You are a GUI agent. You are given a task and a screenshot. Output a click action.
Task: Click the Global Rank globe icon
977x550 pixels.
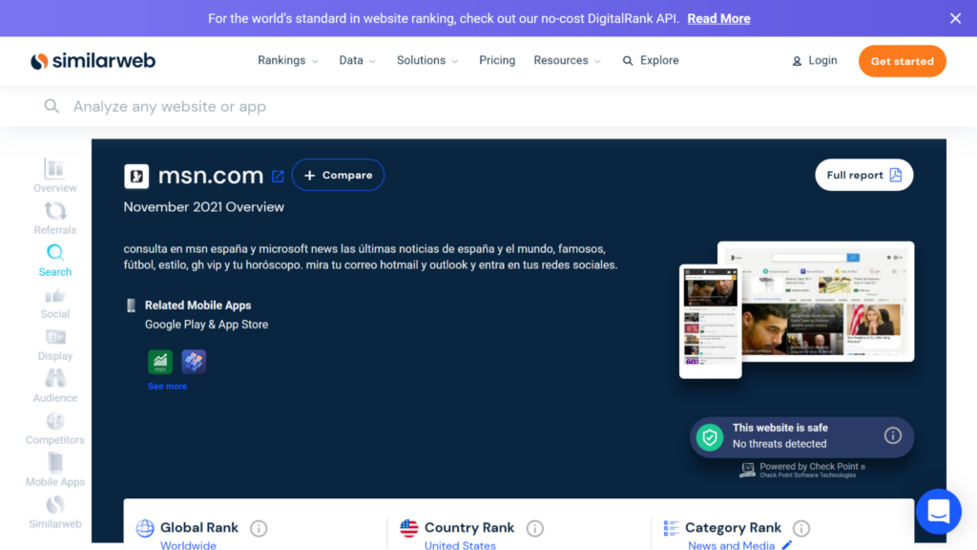[145, 528]
